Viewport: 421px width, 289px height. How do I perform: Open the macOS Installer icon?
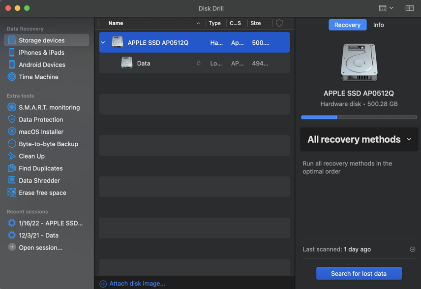pyautogui.click(x=12, y=131)
